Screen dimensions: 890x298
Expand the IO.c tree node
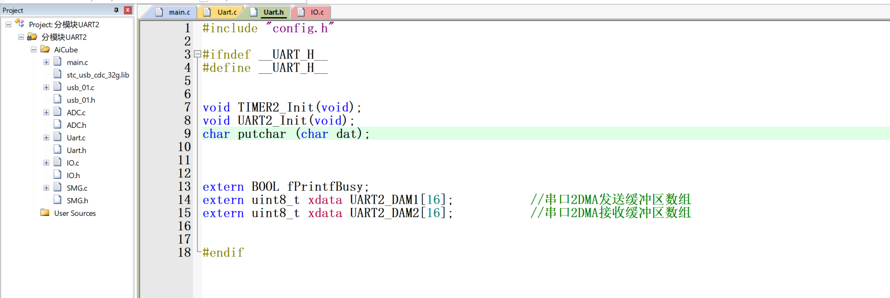(46, 163)
